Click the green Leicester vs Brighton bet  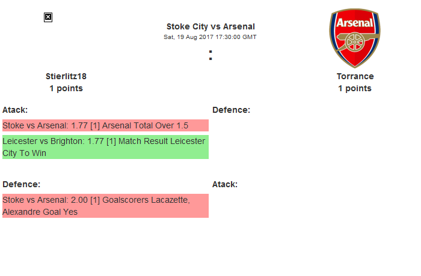tap(105, 147)
